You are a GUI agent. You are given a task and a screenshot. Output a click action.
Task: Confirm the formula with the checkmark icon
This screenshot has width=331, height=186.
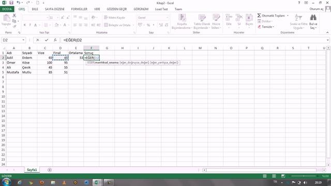[x=47, y=40]
